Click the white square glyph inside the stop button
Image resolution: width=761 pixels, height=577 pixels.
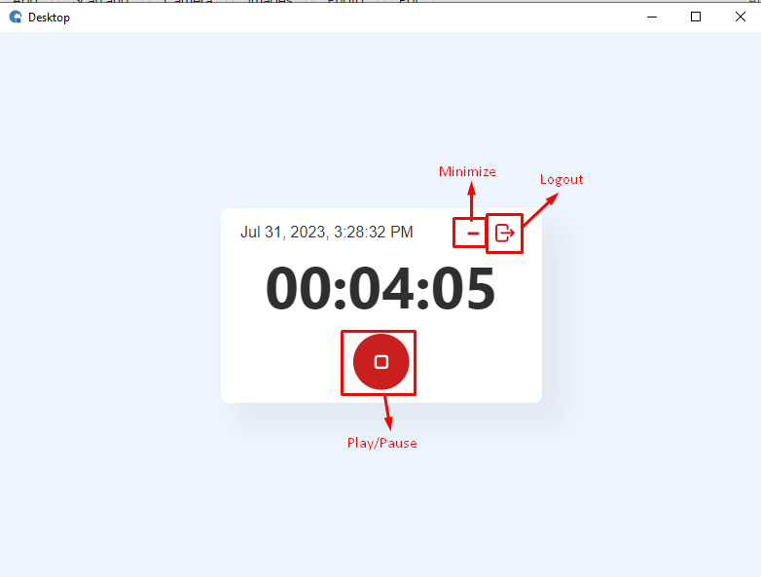coord(380,362)
